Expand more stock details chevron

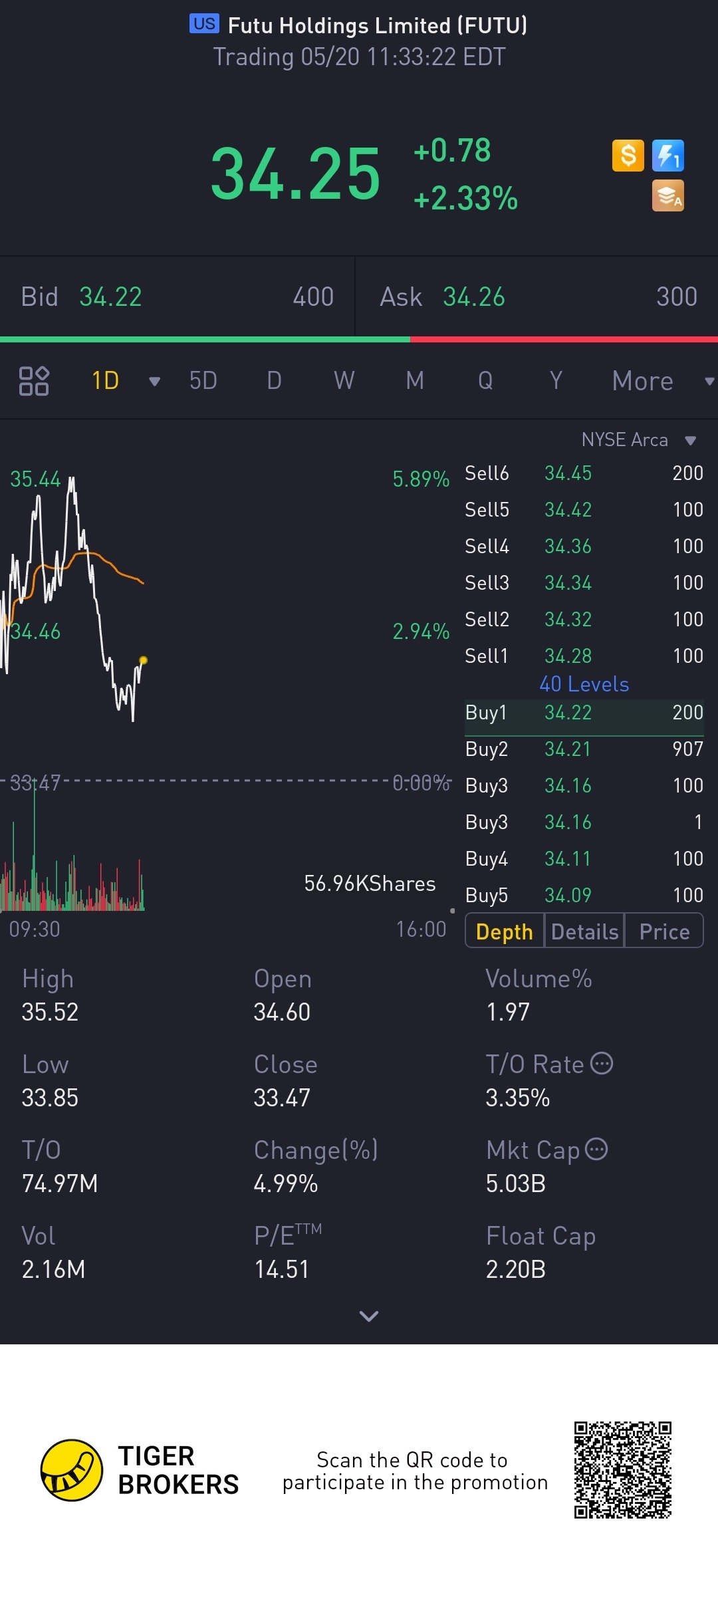tap(368, 1316)
